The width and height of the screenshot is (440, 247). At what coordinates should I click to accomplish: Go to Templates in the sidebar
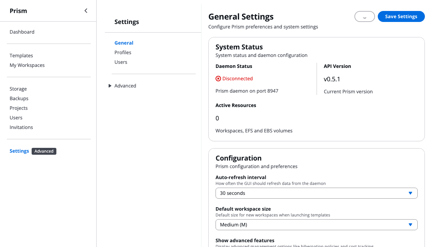(x=21, y=56)
